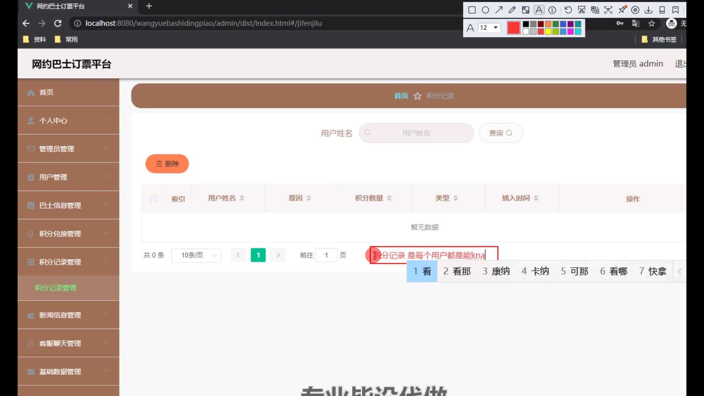Select the arrow annotation tool

point(499,10)
